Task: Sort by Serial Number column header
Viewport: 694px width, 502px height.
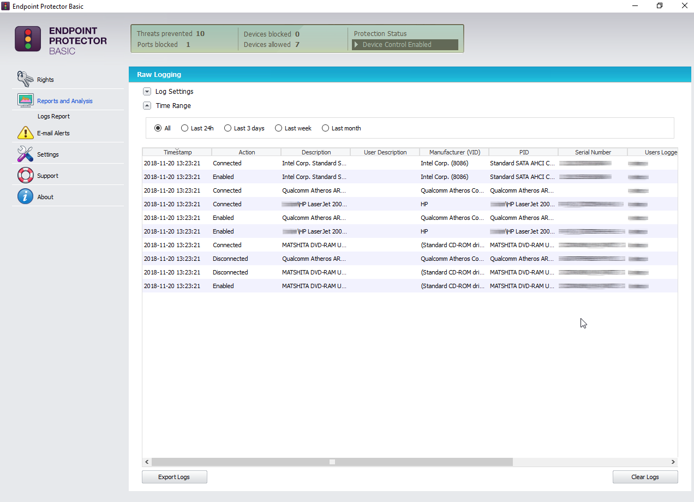Action: [593, 152]
